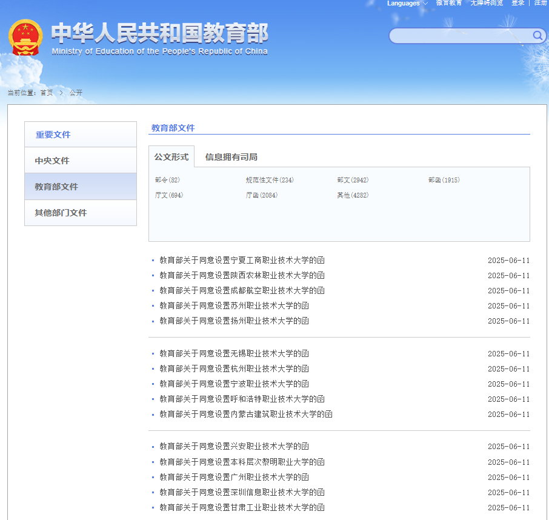Click the search magnifier icon
This screenshot has height=520, width=549.
(x=537, y=35)
